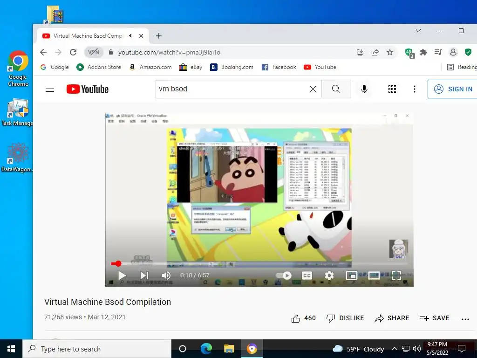Share this page via address bar icon
Image resolution: width=477 pixels, height=358 pixels.
click(x=375, y=52)
